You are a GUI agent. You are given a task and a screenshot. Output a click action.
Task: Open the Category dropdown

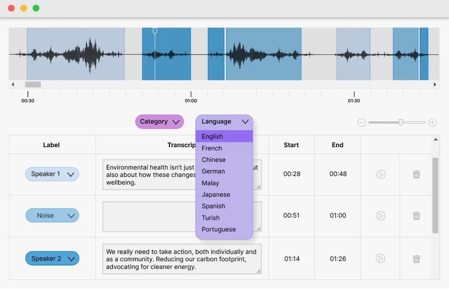159,121
